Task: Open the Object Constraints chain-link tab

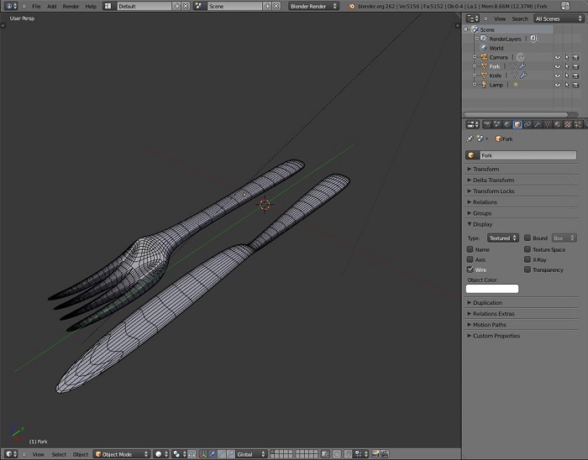Action: coord(528,124)
